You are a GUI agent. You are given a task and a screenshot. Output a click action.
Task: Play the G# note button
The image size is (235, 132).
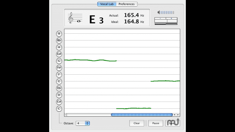tap(59, 54)
